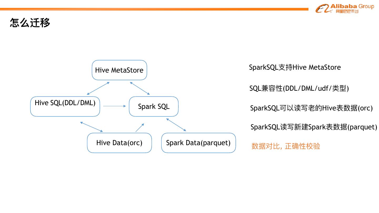379x213 pixels.
Task: Click the Alibaba Group logo icon
Action: click(322, 8)
